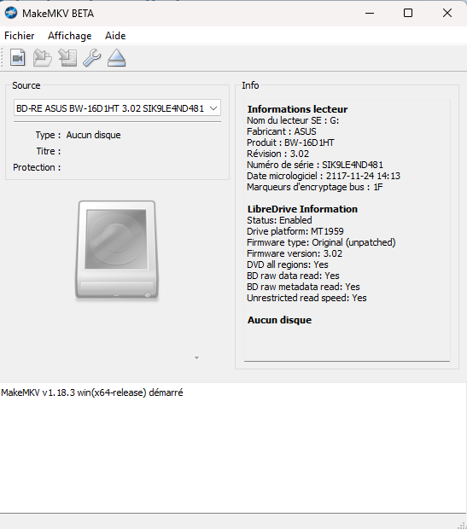The width and height of the screenshot is (467, 529).
Task: Close the MakeMKV BETA window
Action: tap(447, 13)
